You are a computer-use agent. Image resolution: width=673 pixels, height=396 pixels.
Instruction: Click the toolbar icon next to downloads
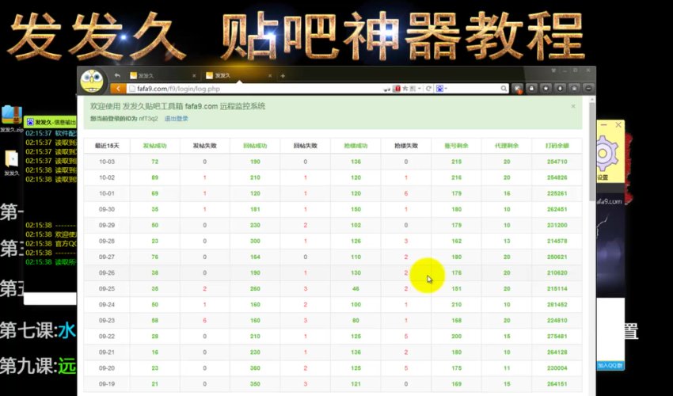coord(574,89)
